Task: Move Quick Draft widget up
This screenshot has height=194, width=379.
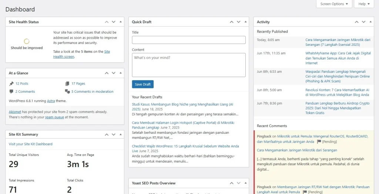Action: (232, 22)
